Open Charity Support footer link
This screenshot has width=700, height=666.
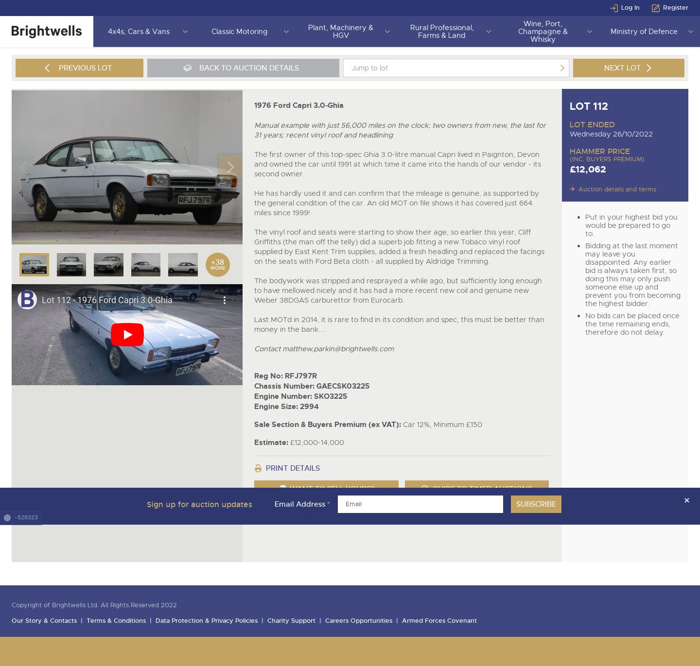[x=291, y=621]
